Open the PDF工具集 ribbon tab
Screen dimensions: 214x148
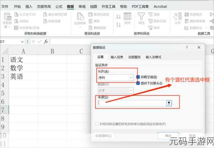140,6
